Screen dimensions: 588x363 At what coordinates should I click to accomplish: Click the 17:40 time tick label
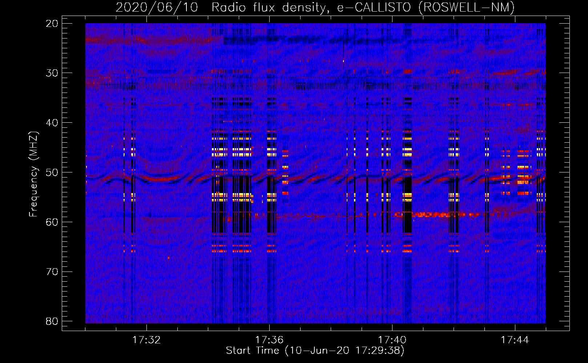coord(392,340)
